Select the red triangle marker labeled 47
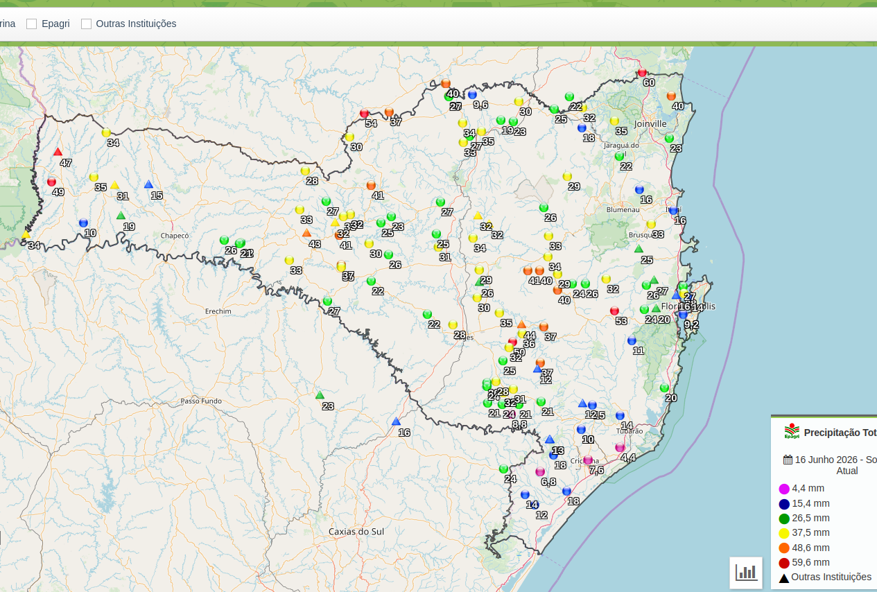The image size is (877, 592). click(58, 152)
